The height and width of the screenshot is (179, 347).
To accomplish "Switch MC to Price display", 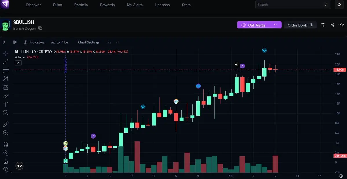I will 60,42.
